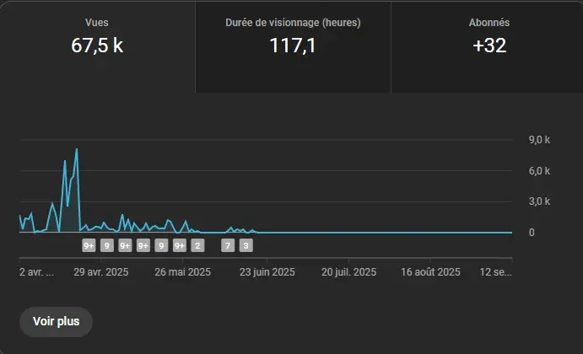This screenshot has width=583, height=354.
Task: Click the marker badge labeled 3
Action: pos(246,246)
